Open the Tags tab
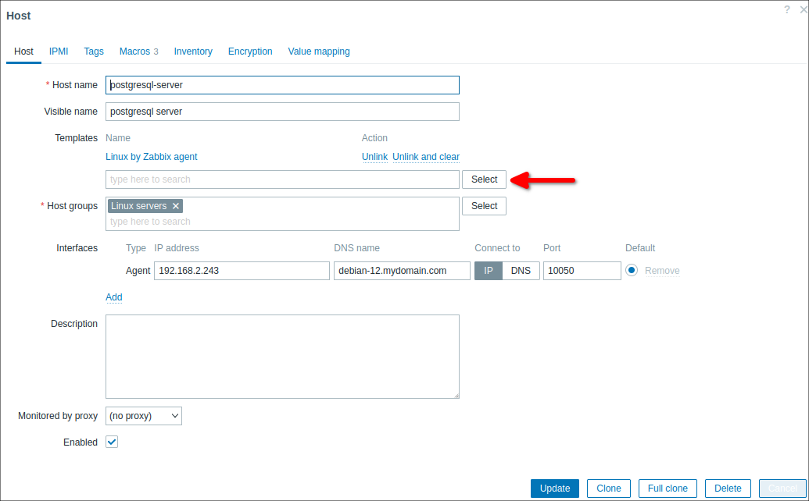 click(93, 51)
